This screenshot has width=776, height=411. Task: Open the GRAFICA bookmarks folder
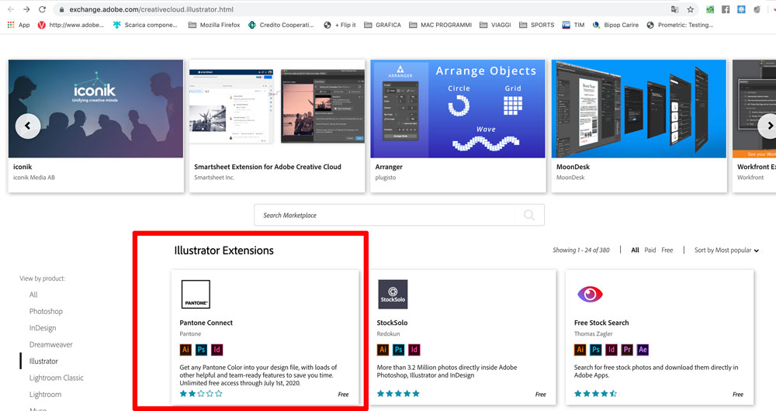(383, 25)
